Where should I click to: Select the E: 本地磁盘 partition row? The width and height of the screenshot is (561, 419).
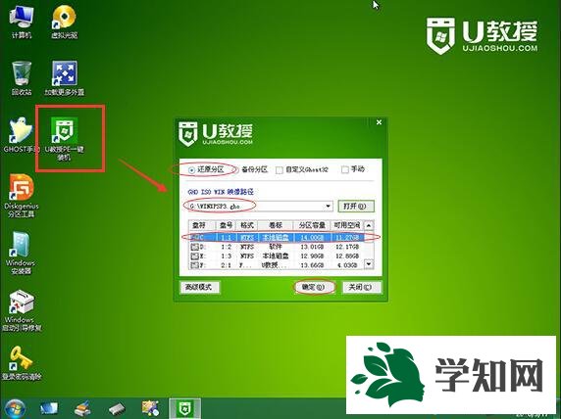(x=277, y=256)
